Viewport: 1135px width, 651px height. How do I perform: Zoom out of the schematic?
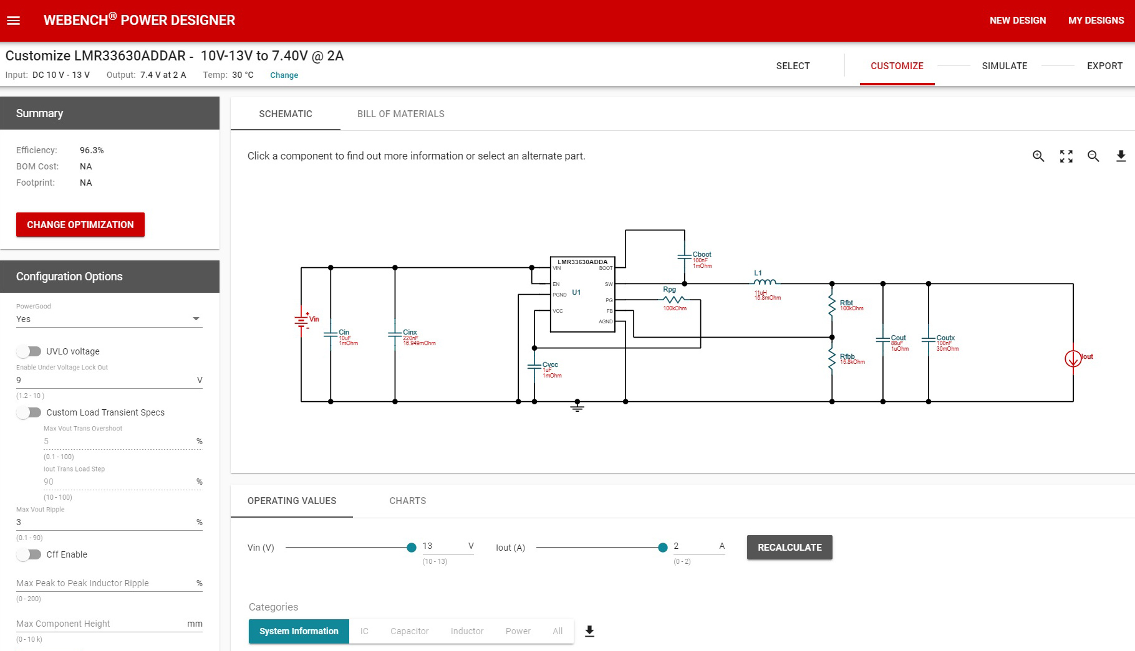click(1093, 156)
